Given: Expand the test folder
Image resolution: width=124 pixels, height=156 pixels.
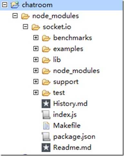Looking at the screenshot, I should coord(36,93).
